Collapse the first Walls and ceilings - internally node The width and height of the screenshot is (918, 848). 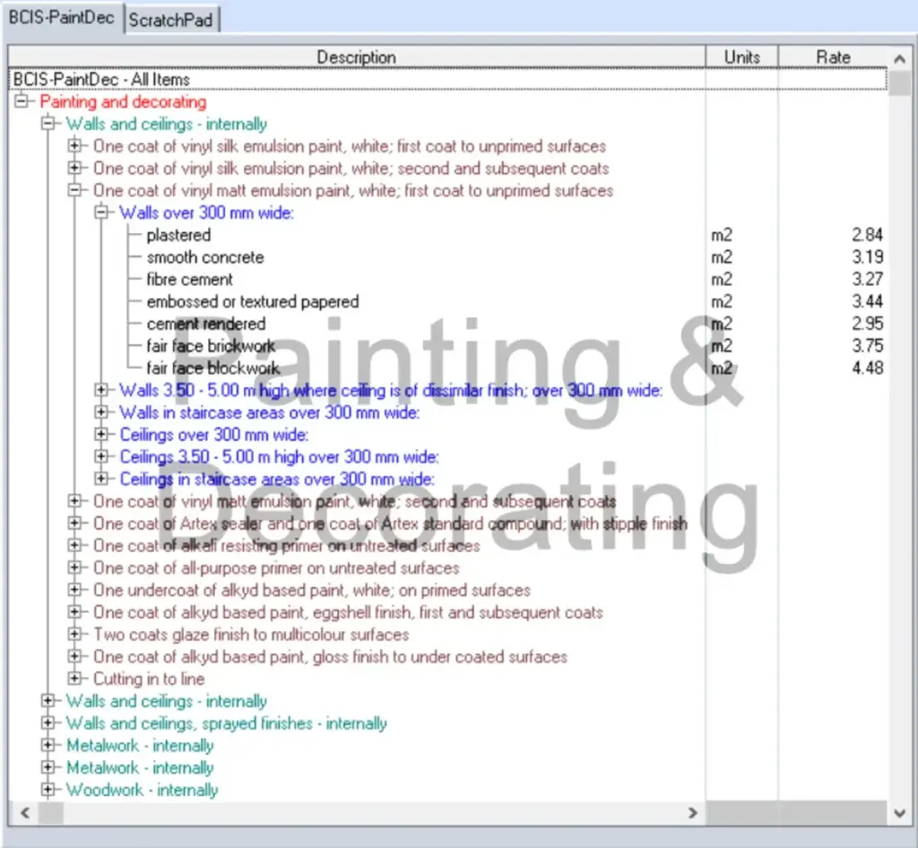tap(48, 124)
